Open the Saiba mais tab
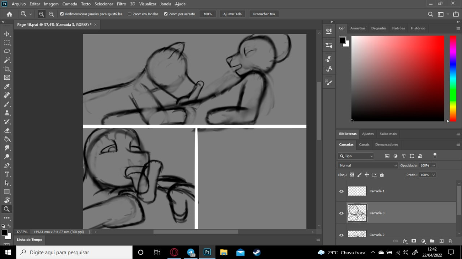Screen dimensions: 462x259 coord(388,134)
